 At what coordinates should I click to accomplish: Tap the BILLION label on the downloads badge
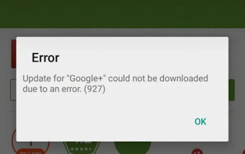[31, 152]
